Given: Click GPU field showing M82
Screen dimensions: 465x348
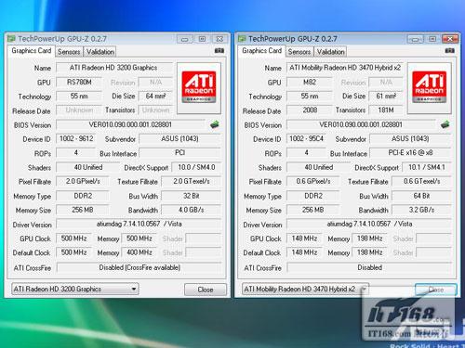Looking at the screenshot, I should click(x=310, y=83).
